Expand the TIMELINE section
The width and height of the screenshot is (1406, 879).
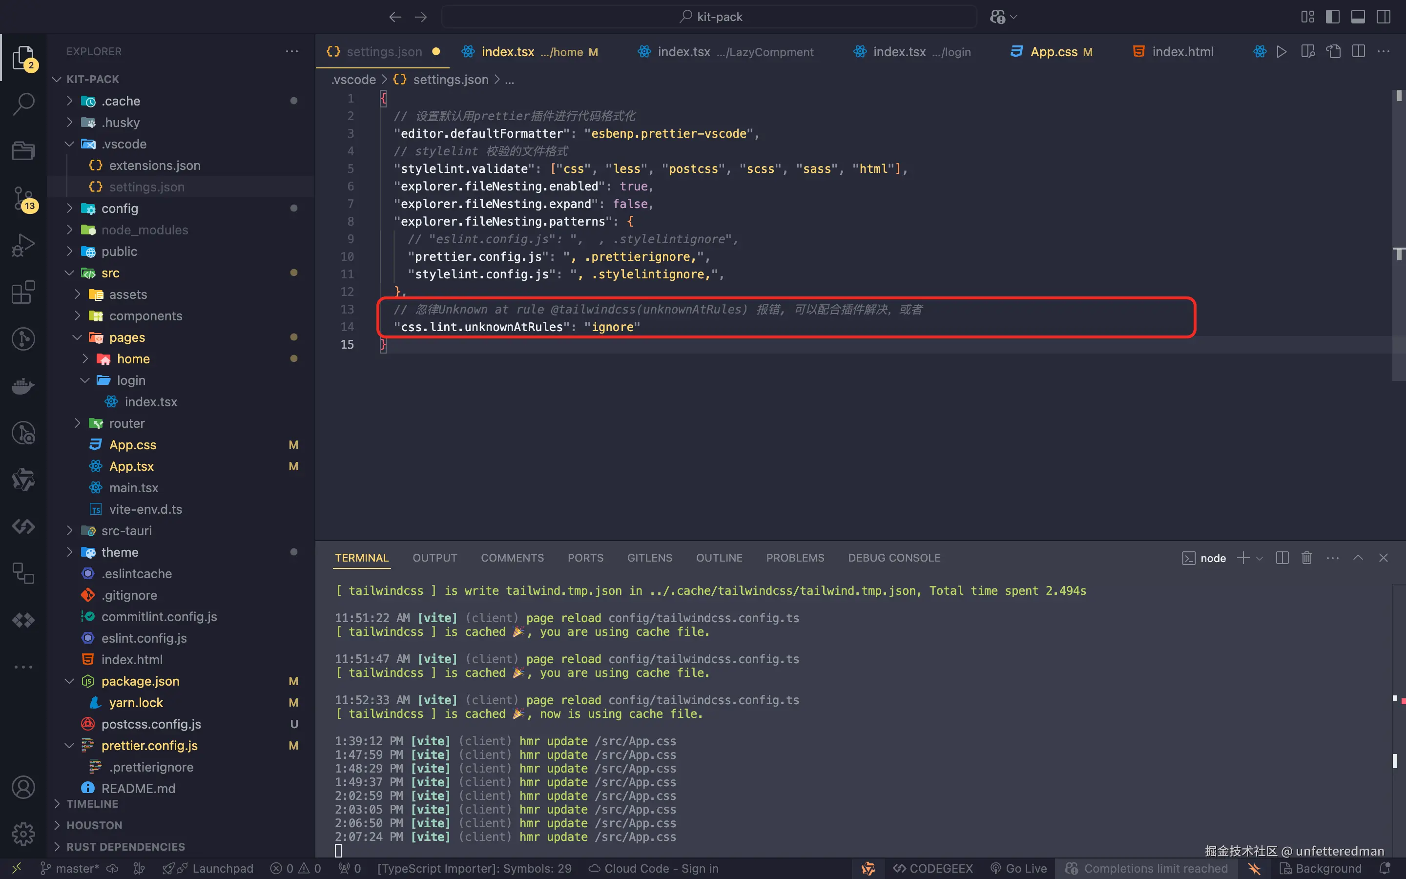[92, 803]
